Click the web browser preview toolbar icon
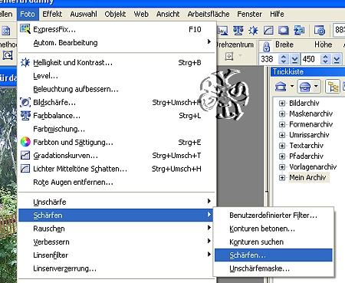The width and height of the screenshot is (345, 283). (320, 31)
